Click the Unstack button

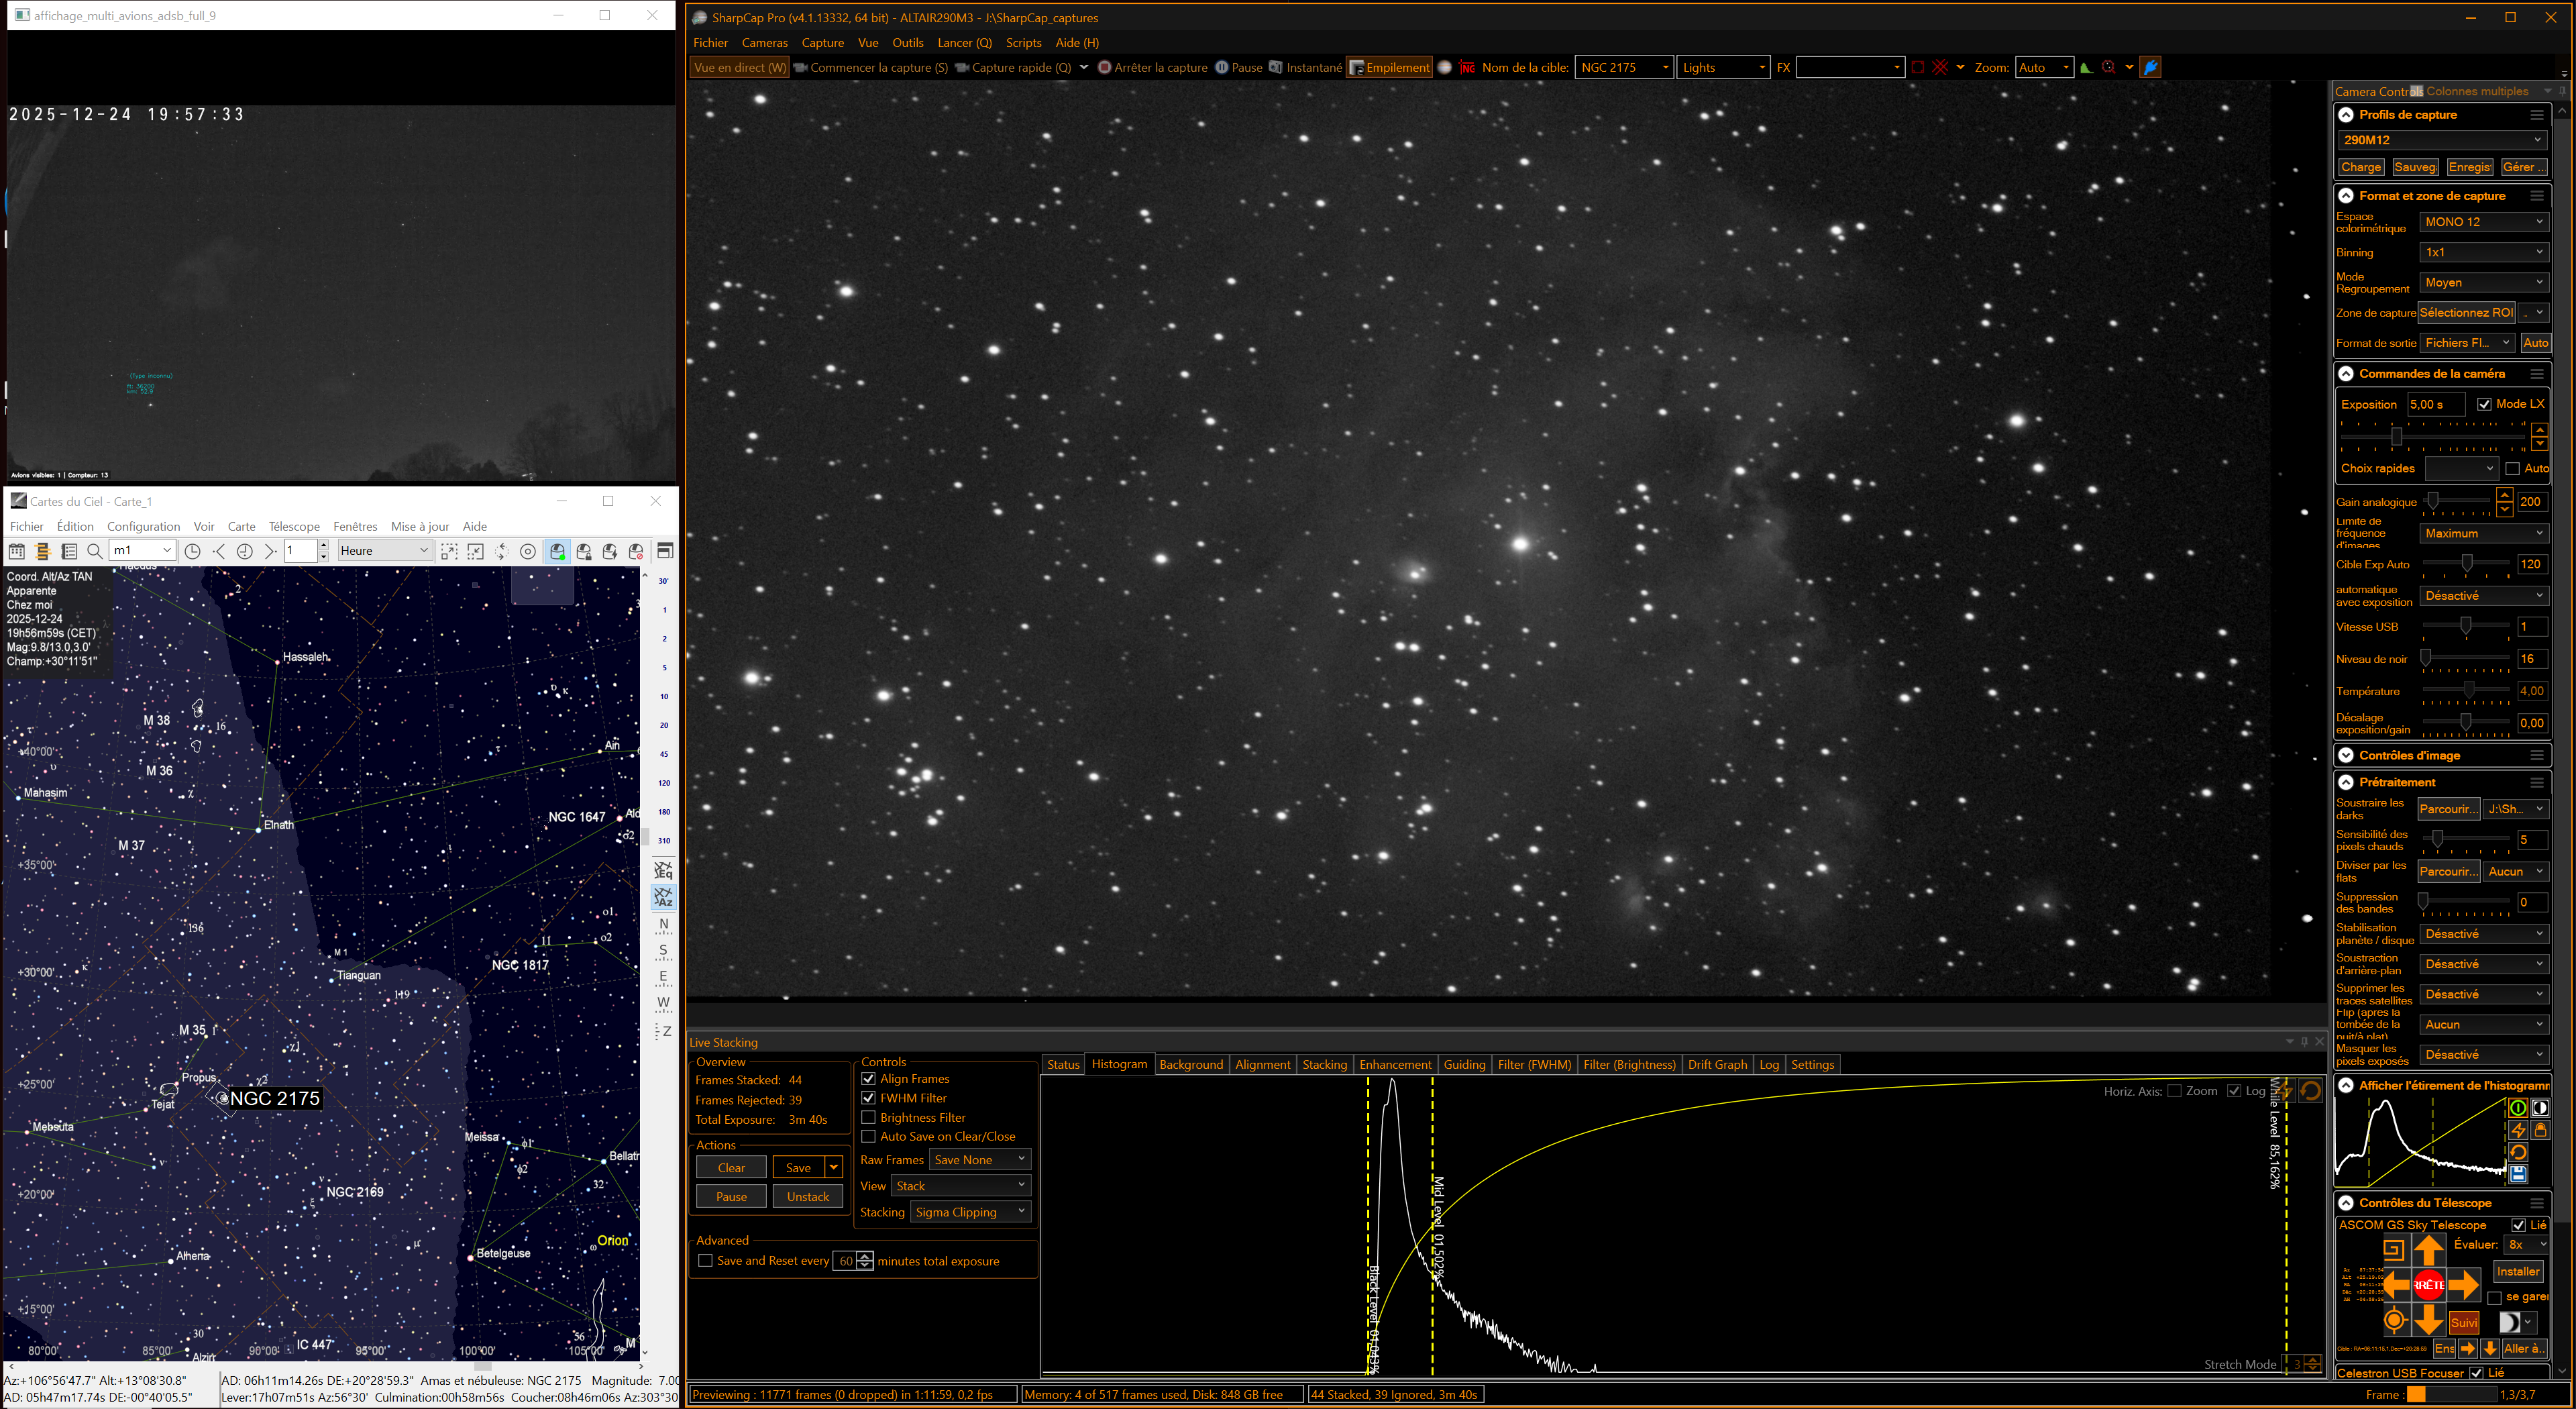pos(807,1197)
